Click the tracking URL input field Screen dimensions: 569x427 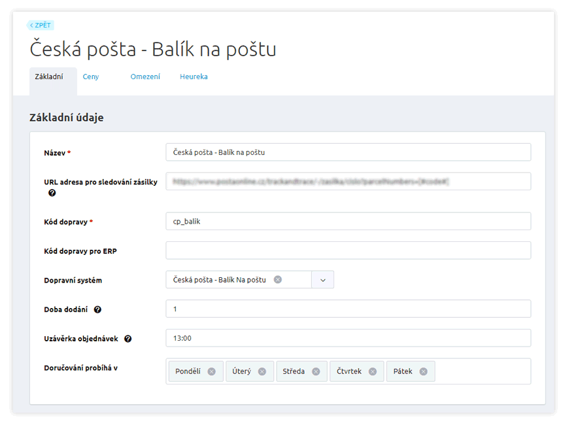(x=349, y=181)
